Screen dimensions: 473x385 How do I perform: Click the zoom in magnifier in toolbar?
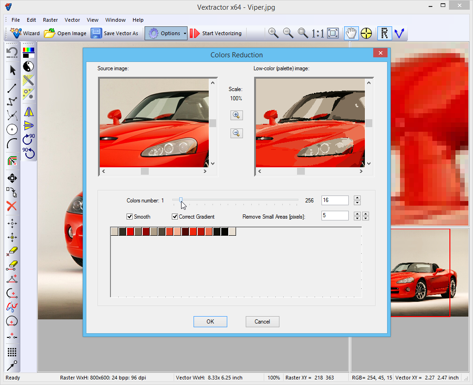coord(273,33)
